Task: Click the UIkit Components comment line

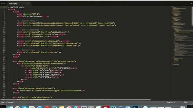Action: [x=30, y=30]
